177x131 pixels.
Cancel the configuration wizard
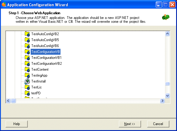click(158, 124)
